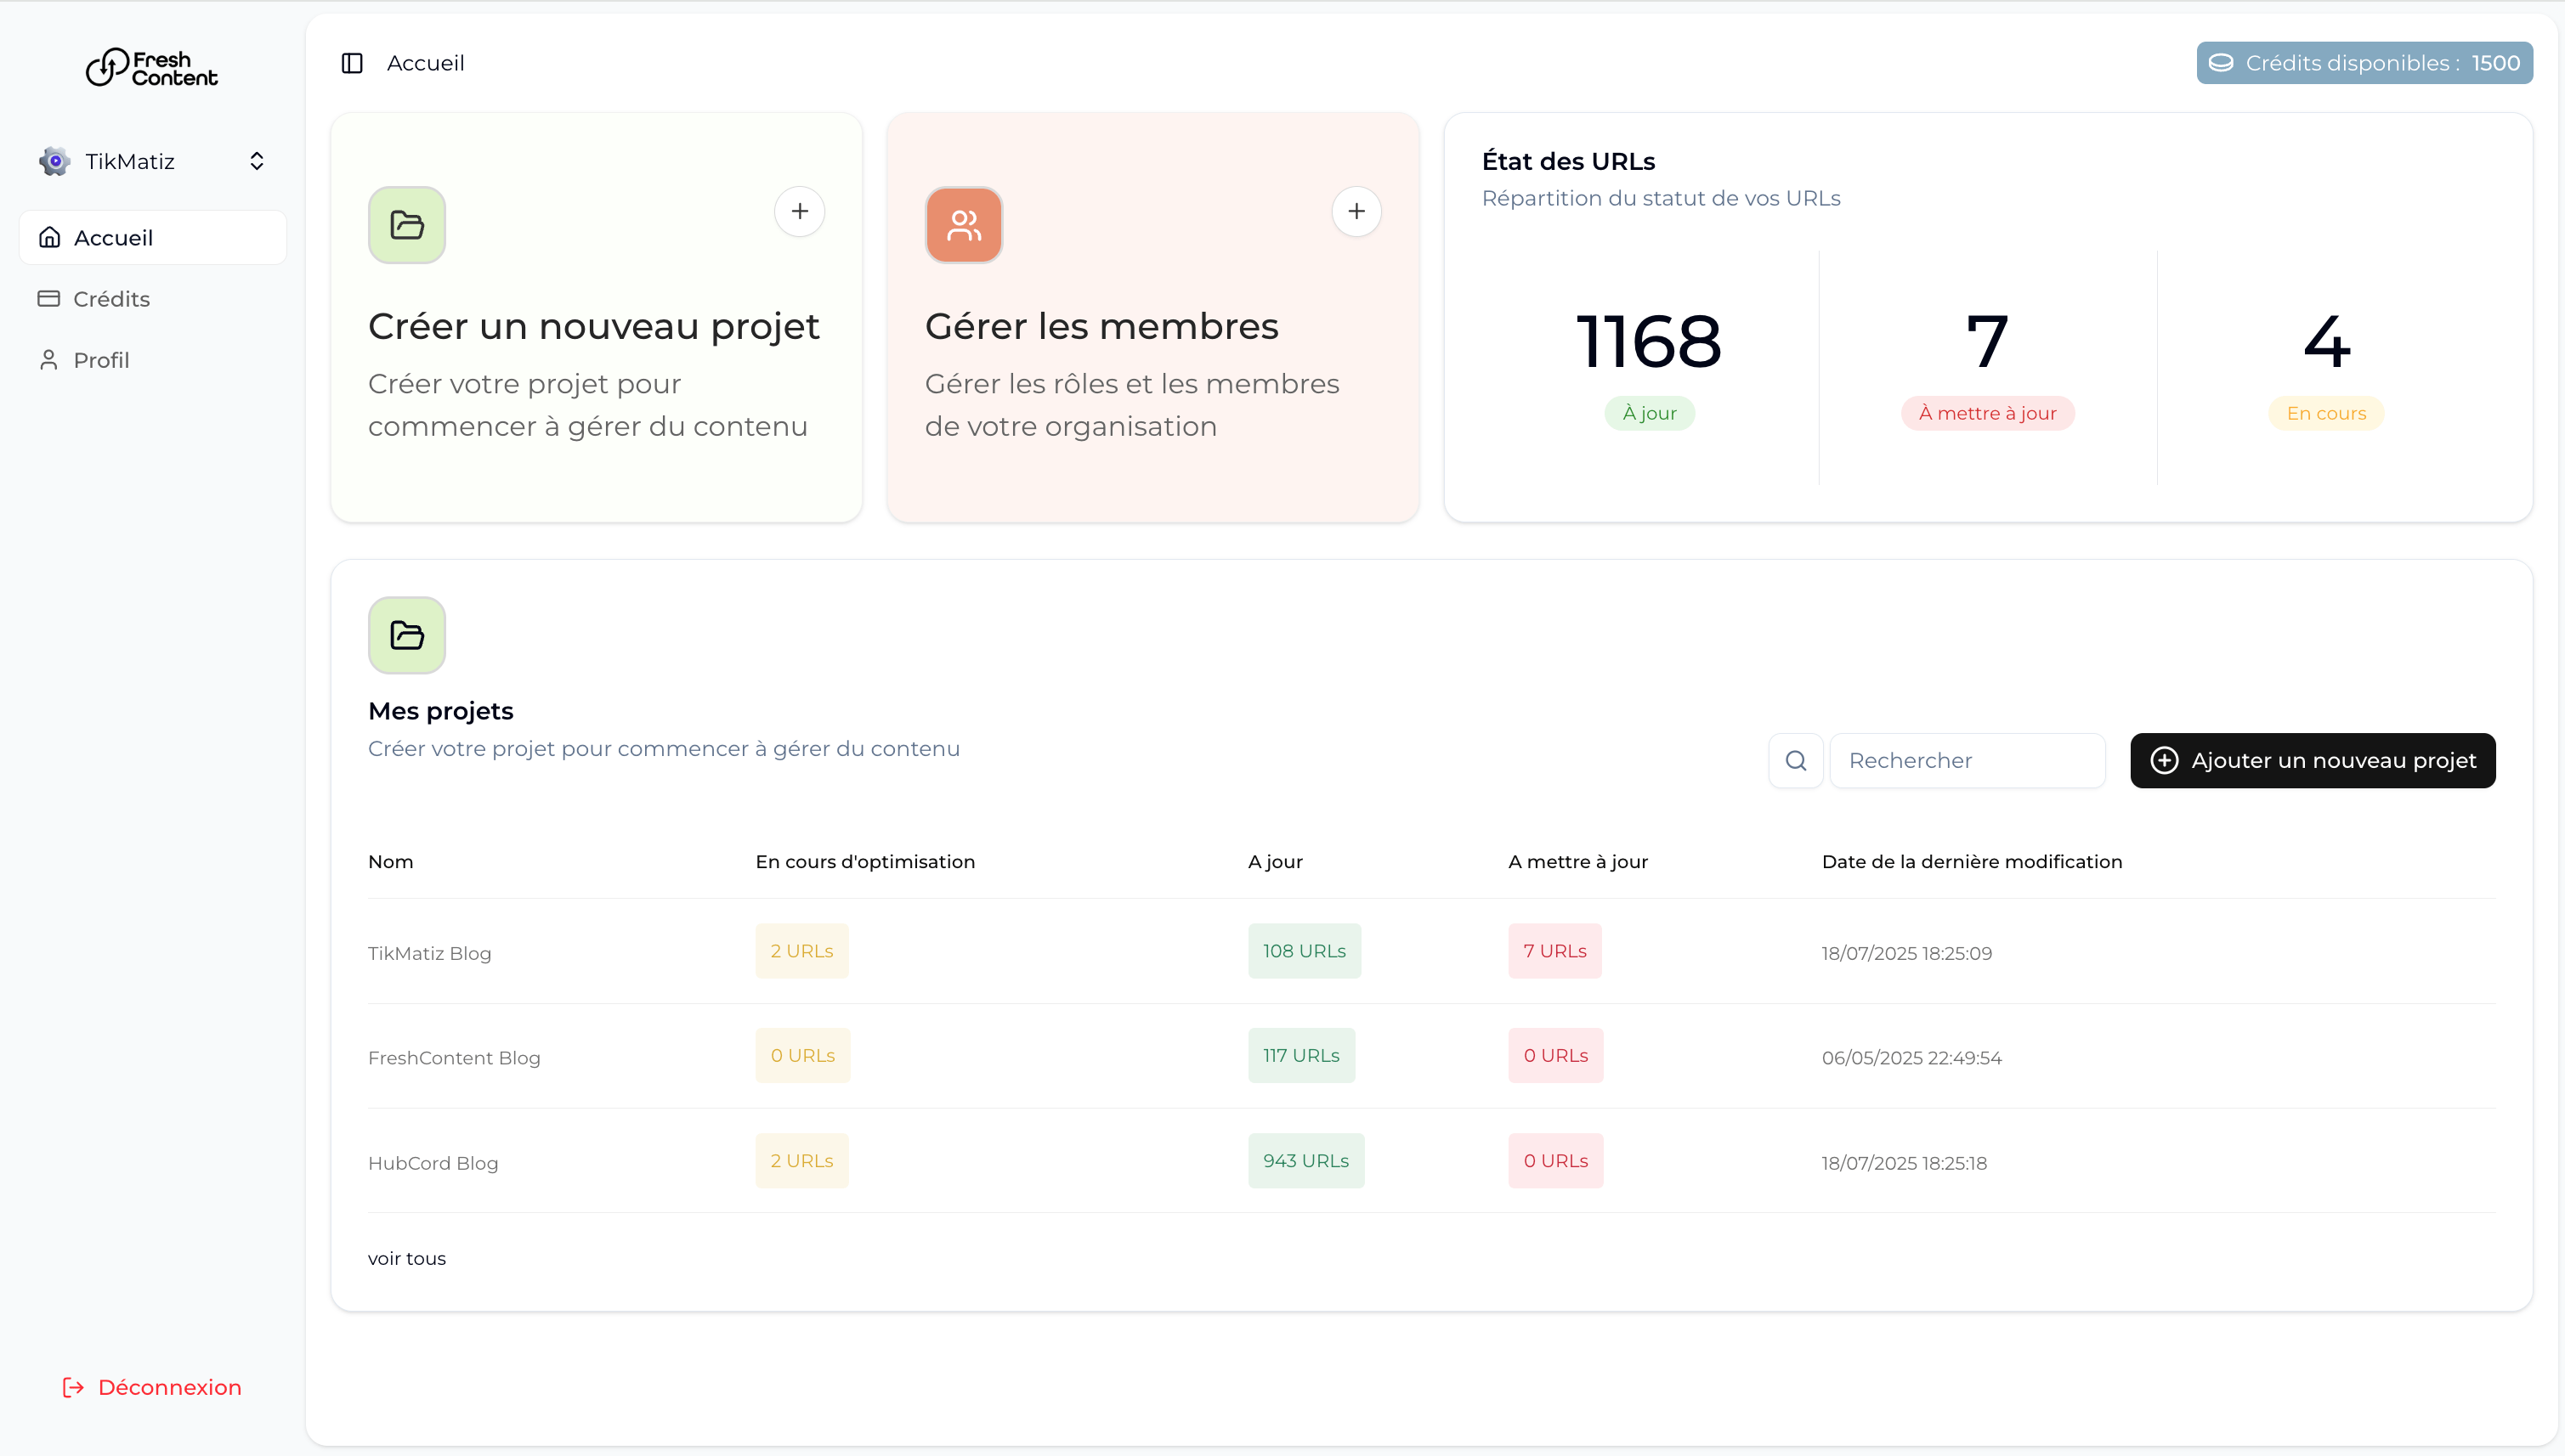Click the search magnifier icon

click(1796, 761)
